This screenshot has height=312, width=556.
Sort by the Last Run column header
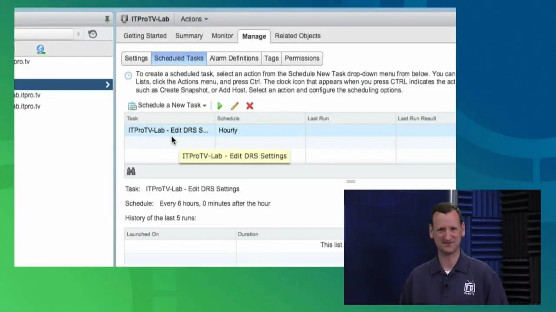click(351, 118)
